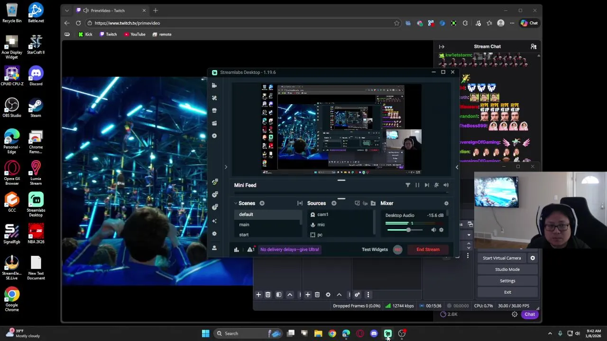The image size is (607, 341).
Task: Open the Streamlabs account profile icon
Action: pyautogui.click(x=214, y=248)
